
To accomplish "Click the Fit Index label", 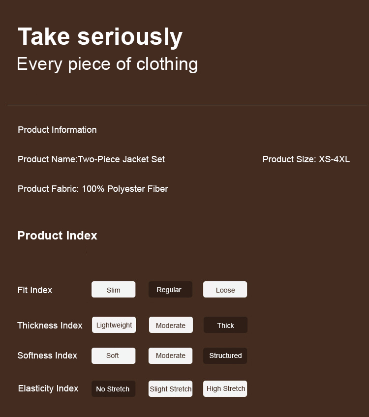I will click(x=35, y=290).
